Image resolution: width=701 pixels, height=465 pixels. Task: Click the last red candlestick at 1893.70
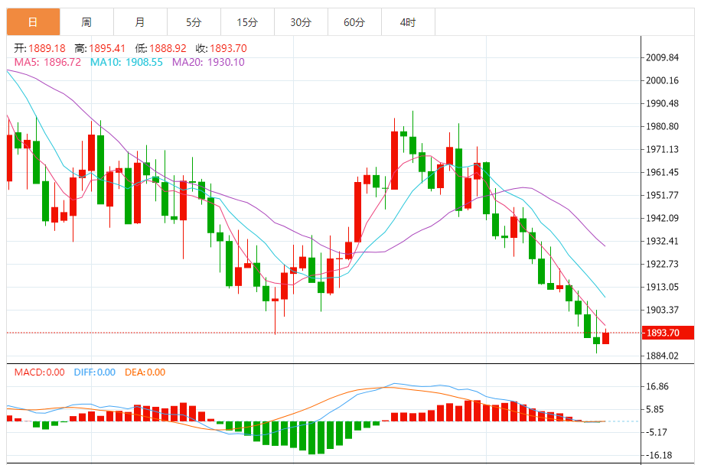[x=606, y=338]
